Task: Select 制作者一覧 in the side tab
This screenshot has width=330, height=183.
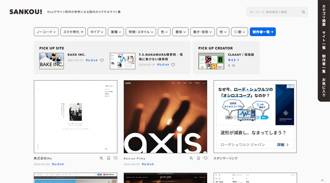Action: point(324,64)
